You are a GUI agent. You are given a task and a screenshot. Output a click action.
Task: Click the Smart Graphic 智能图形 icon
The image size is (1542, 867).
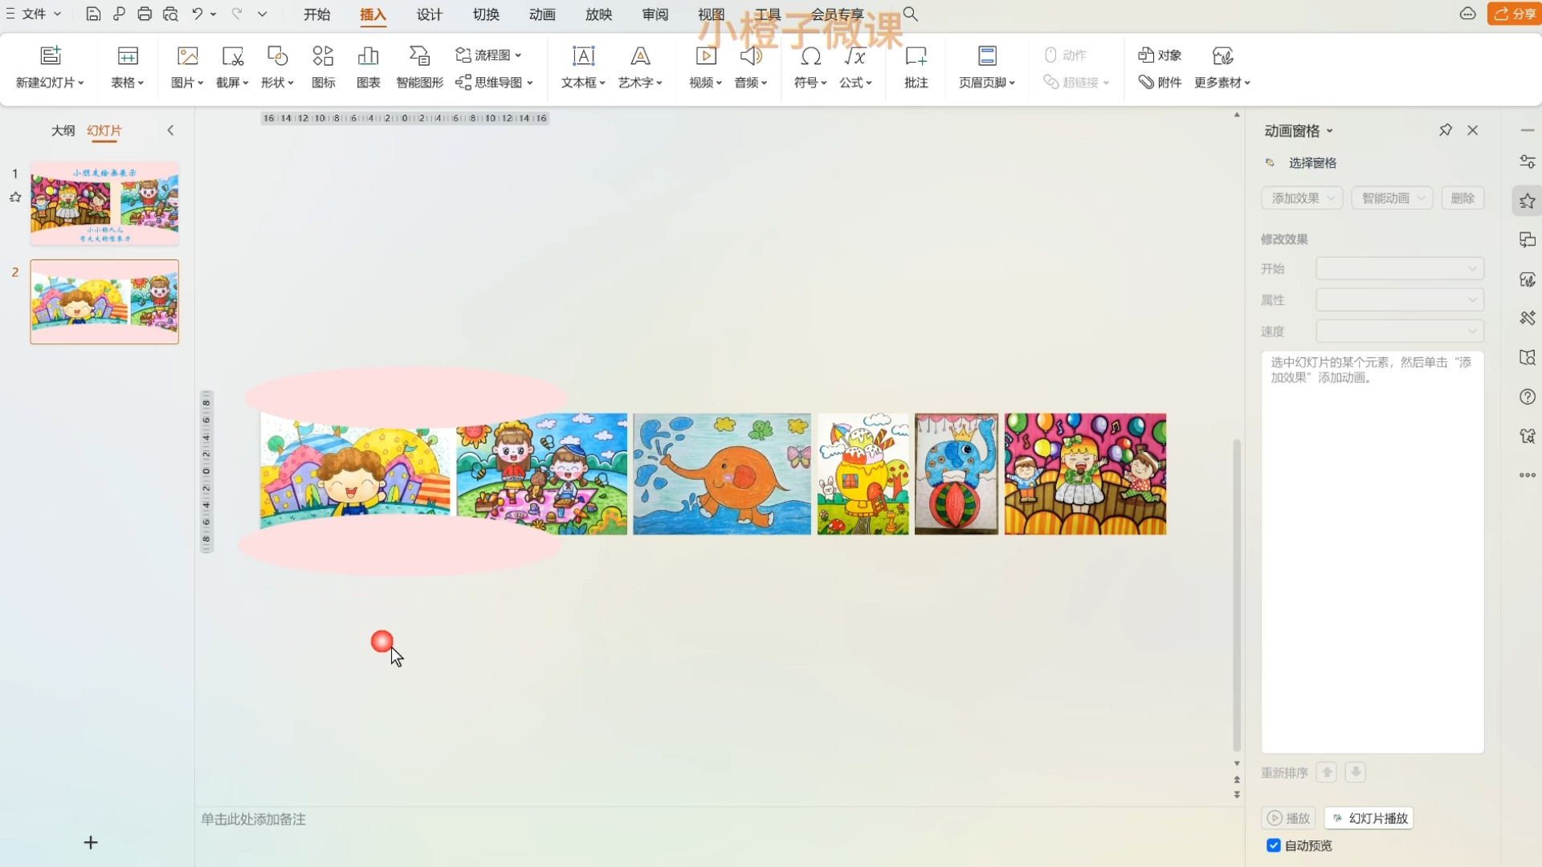[419, 56]
